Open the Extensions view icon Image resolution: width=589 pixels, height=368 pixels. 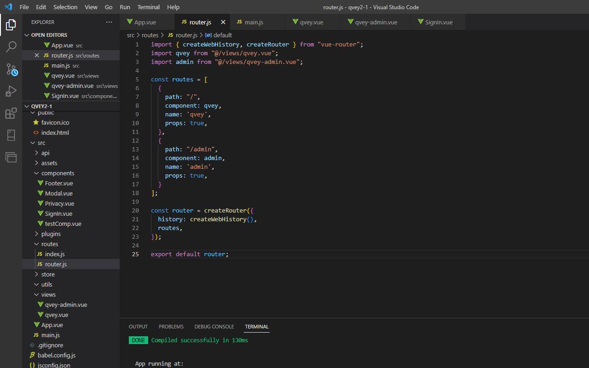pos(11,113)
